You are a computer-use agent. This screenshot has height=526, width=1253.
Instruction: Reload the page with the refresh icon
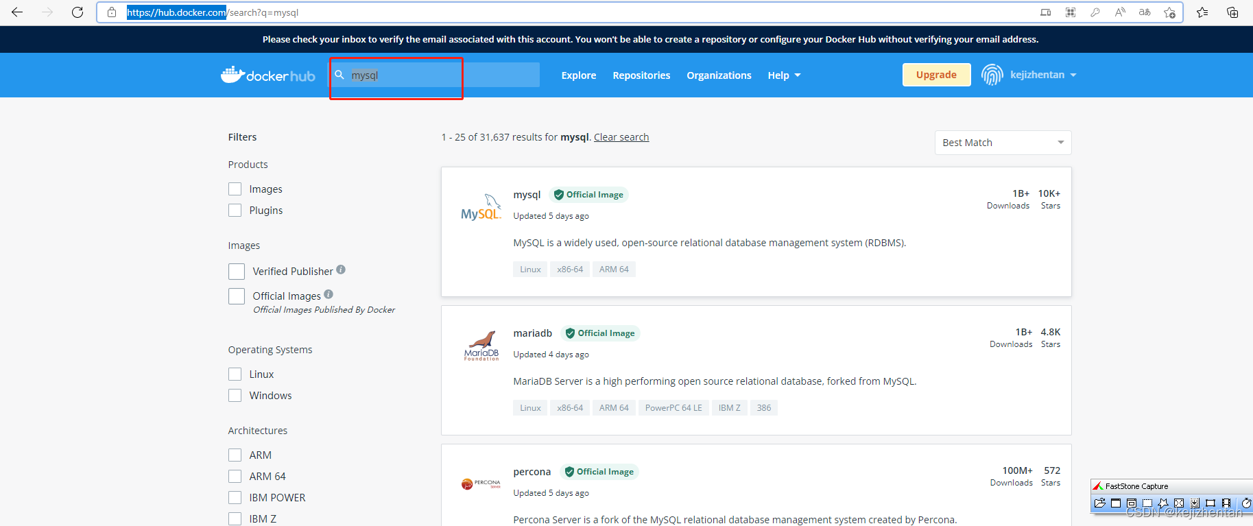click(x=77, y=12)
